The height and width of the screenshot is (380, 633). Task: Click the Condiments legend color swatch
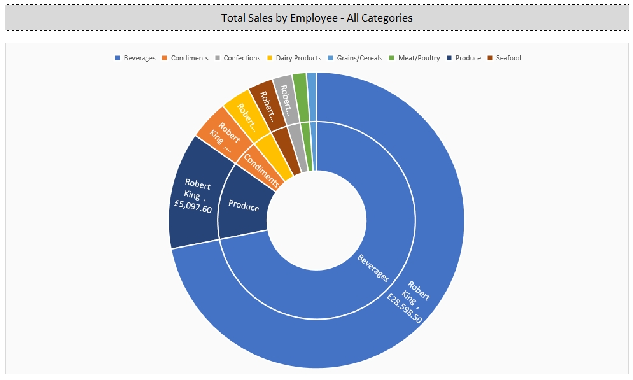point(164,58)
